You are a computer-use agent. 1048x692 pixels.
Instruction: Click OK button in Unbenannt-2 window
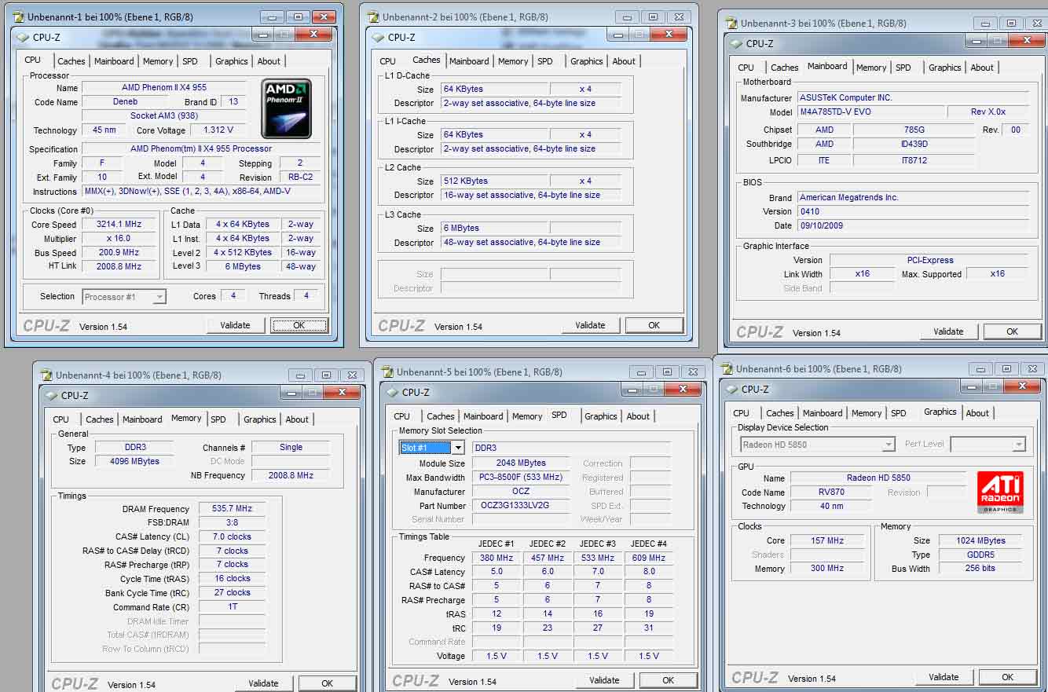654,325
